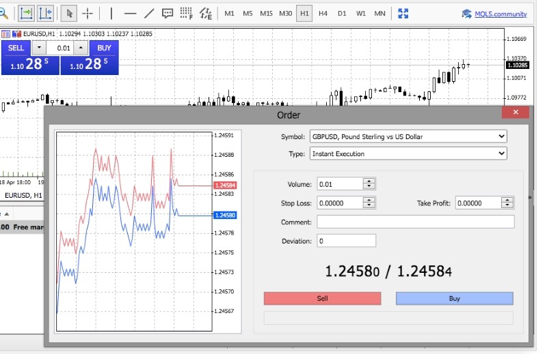Toggle chart shift icon

point(45,14)
